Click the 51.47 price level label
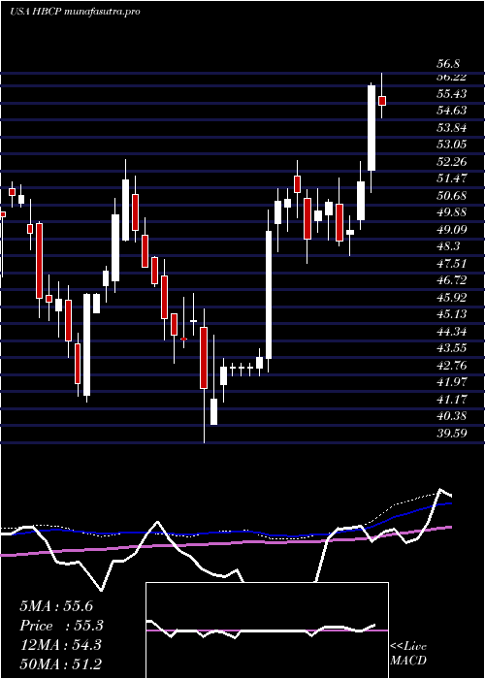Image resolution: width=485 pixels, height=679 pixels. click(451, 178)
